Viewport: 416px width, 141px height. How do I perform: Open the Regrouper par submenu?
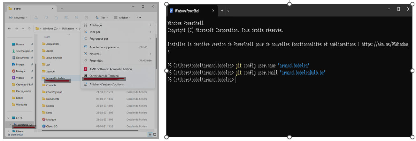[118, 39]
